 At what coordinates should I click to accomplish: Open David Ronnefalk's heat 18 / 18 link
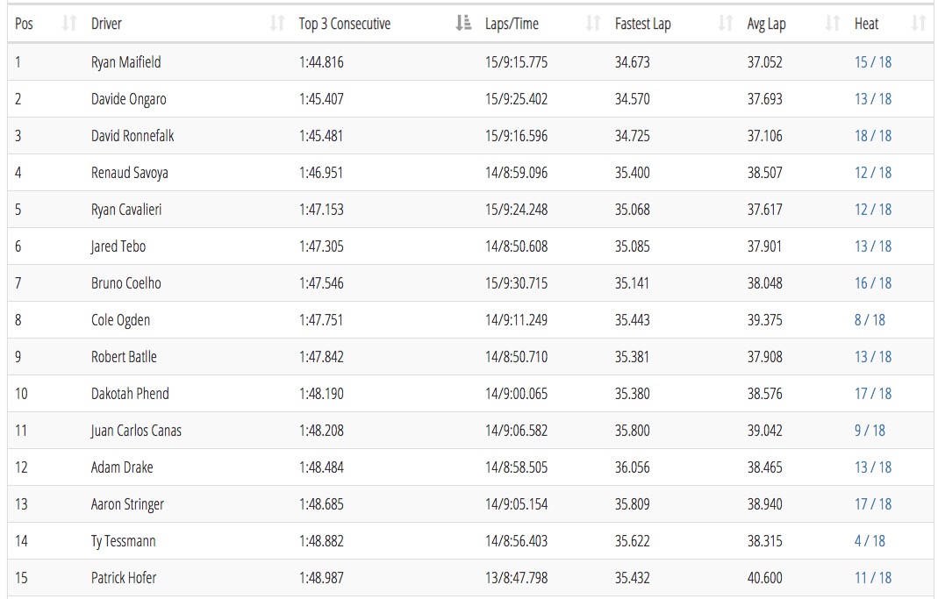[x=872, y=136]
